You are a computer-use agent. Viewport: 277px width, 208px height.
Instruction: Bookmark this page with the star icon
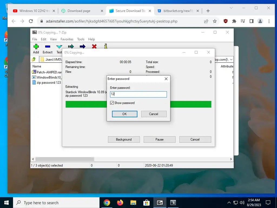pyautogui.click(x=215, y=21)
